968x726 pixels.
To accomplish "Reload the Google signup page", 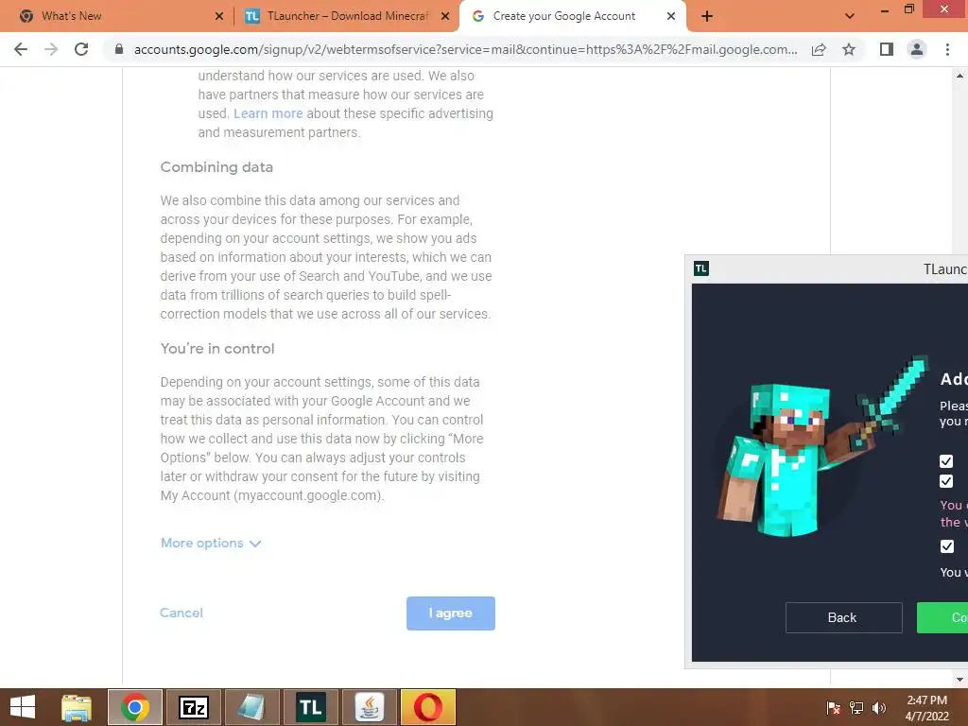I will (x=81, y=49).
